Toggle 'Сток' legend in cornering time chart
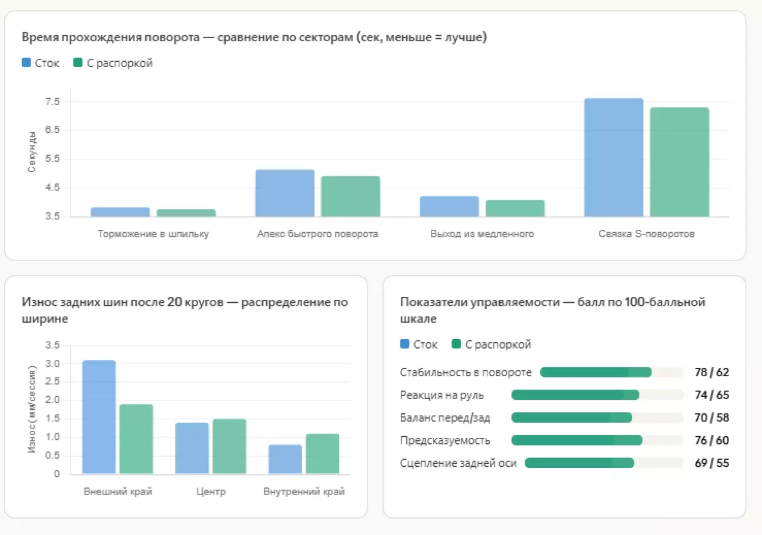The image size is (762, 535). tap(41, 63)
